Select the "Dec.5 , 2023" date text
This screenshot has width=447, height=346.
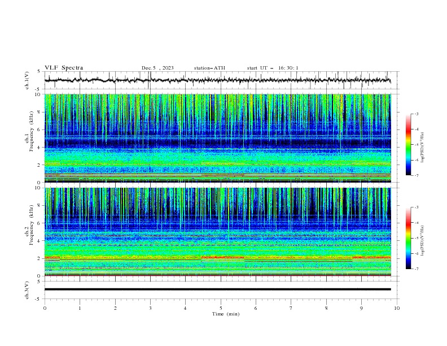pyautogui.click(x=157, y=68)
